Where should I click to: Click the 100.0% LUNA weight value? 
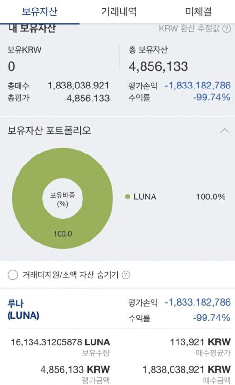pyautogui.click(x=211, y=197)
